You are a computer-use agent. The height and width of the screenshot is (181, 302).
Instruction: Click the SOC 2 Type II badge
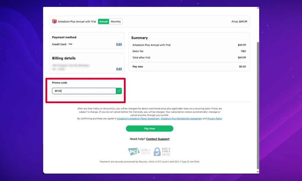pos(162,151)
